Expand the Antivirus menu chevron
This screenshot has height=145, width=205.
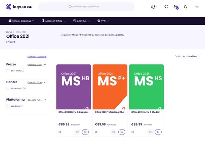(89, 21)
